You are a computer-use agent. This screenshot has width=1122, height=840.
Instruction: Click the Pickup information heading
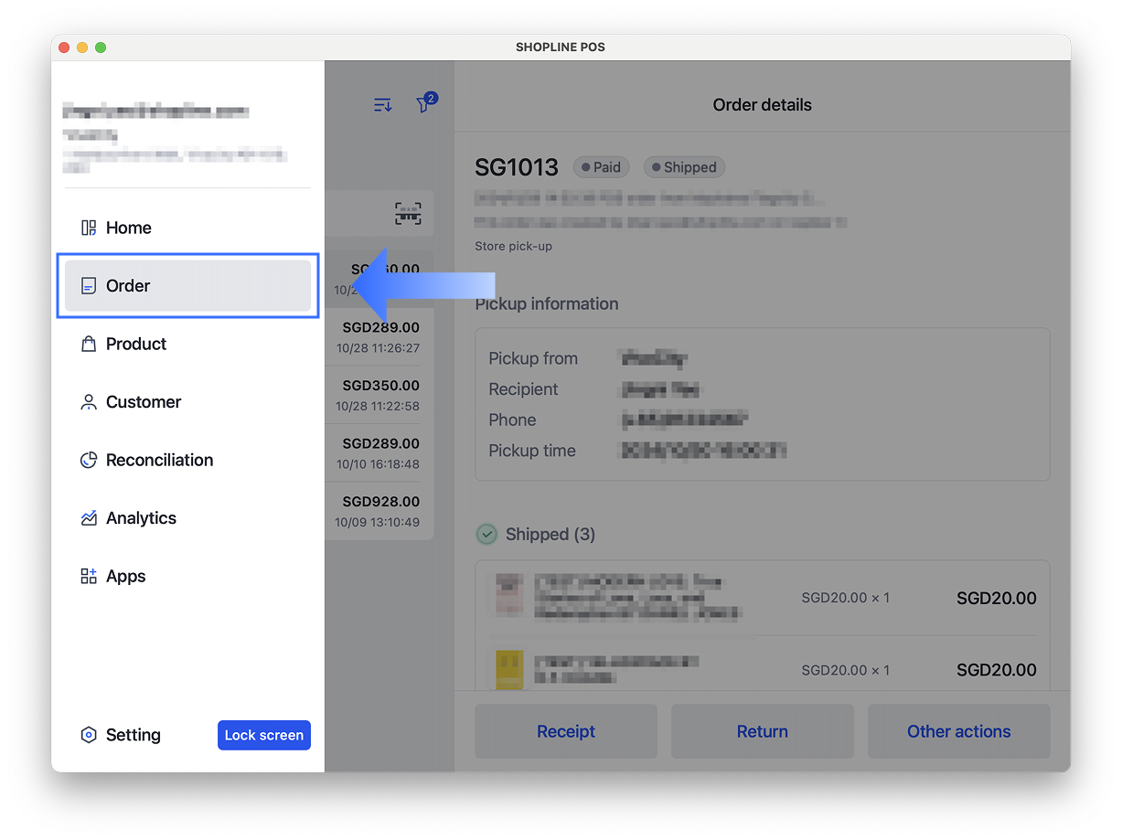pos(547,303)
